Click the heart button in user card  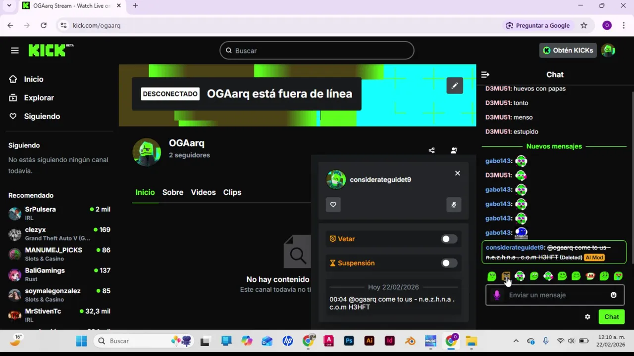333,205
